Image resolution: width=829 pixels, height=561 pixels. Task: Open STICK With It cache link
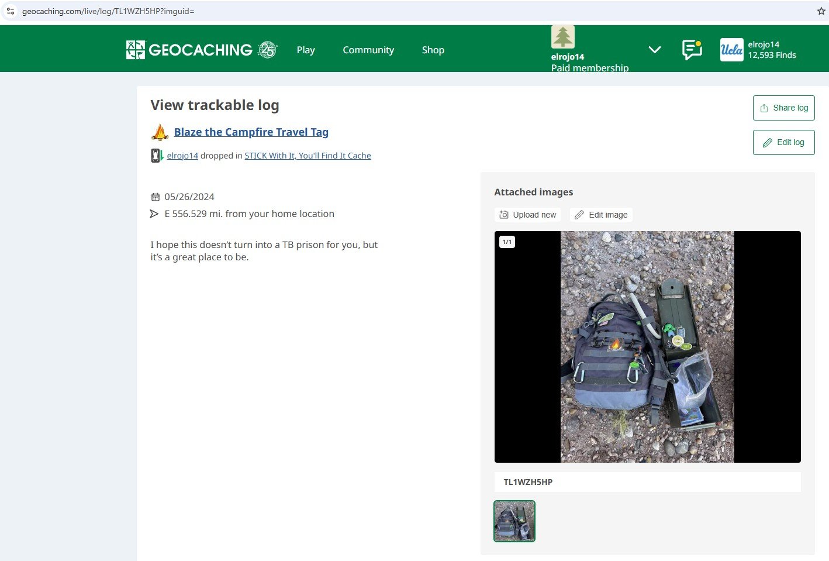(x=308, y=156)
